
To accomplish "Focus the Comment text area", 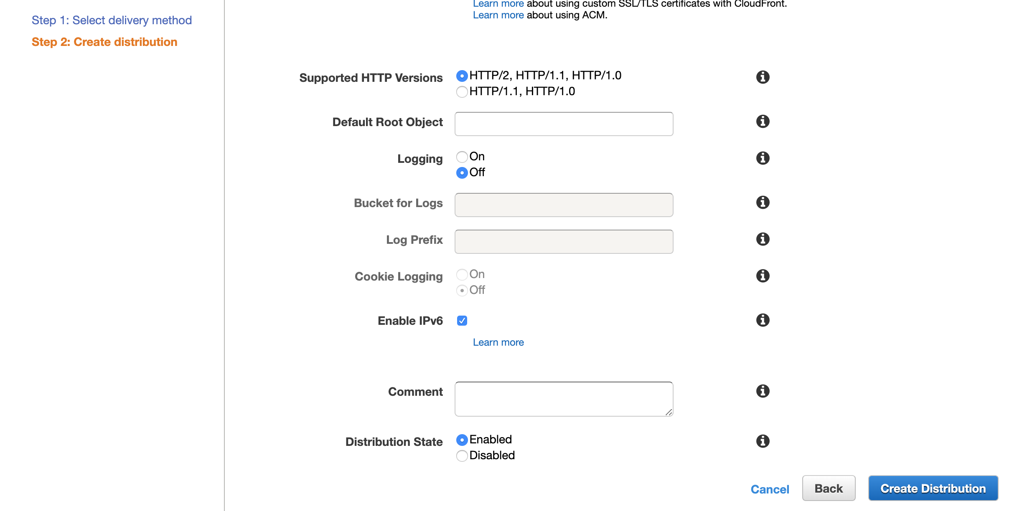I will (564, 399).
